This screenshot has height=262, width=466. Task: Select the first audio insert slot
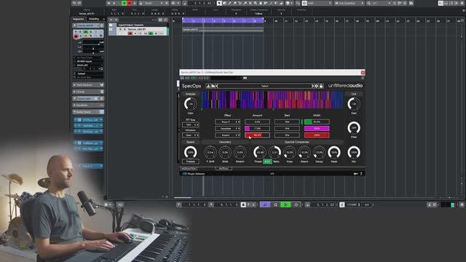pyautogui.click(x=88, y=119)
